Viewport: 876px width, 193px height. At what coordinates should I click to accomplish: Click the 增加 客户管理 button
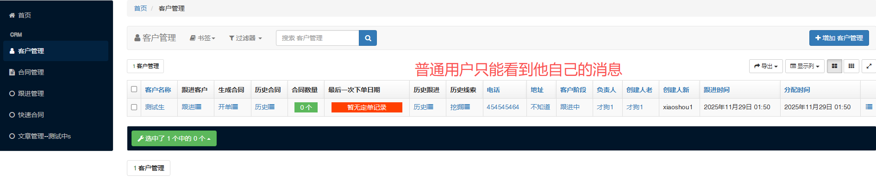point(838,38)
